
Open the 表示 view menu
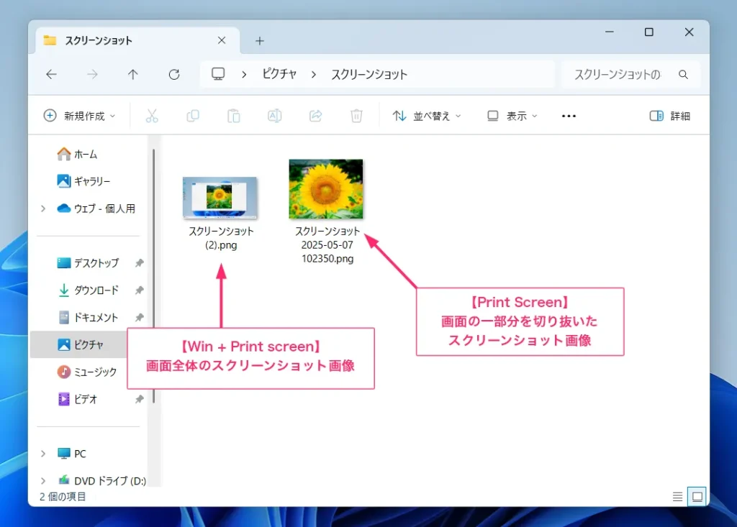tap(512, 116)
